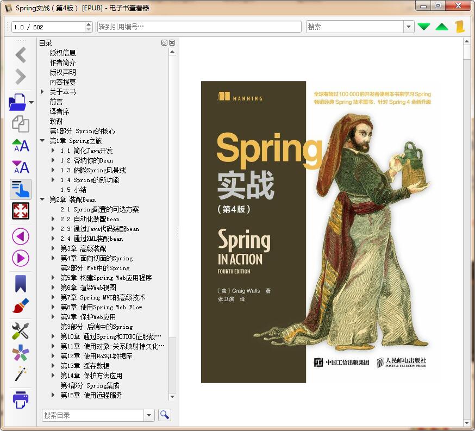Click the Back navigation arrow

pyautogui.click(x=21, y=55)
